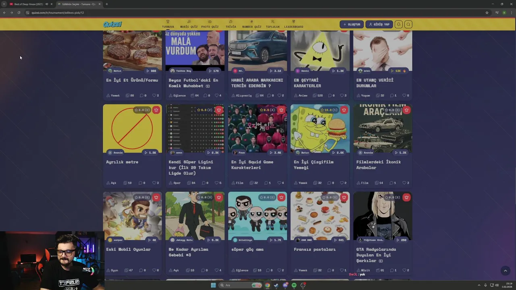The height and width of the screenshot is (290, 516).
Task: Open author Fevo on Squid Game card
Action: [239, 153]
